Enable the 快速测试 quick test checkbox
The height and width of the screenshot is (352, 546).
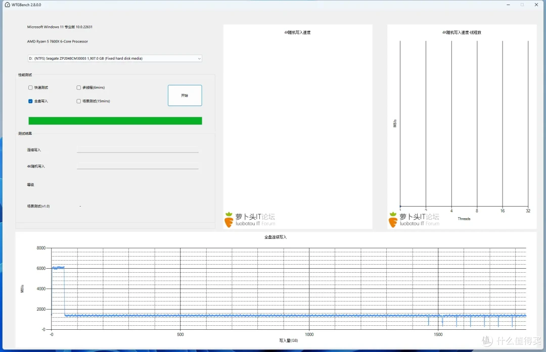click(30, 87)
